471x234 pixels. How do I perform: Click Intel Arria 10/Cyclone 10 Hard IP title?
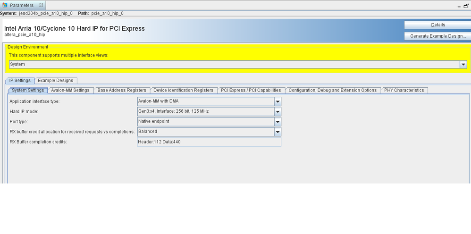point(75,28)
